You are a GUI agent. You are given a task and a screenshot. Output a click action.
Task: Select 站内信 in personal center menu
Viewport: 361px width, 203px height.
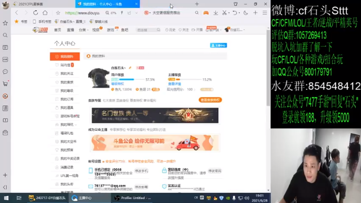point(65,65)
